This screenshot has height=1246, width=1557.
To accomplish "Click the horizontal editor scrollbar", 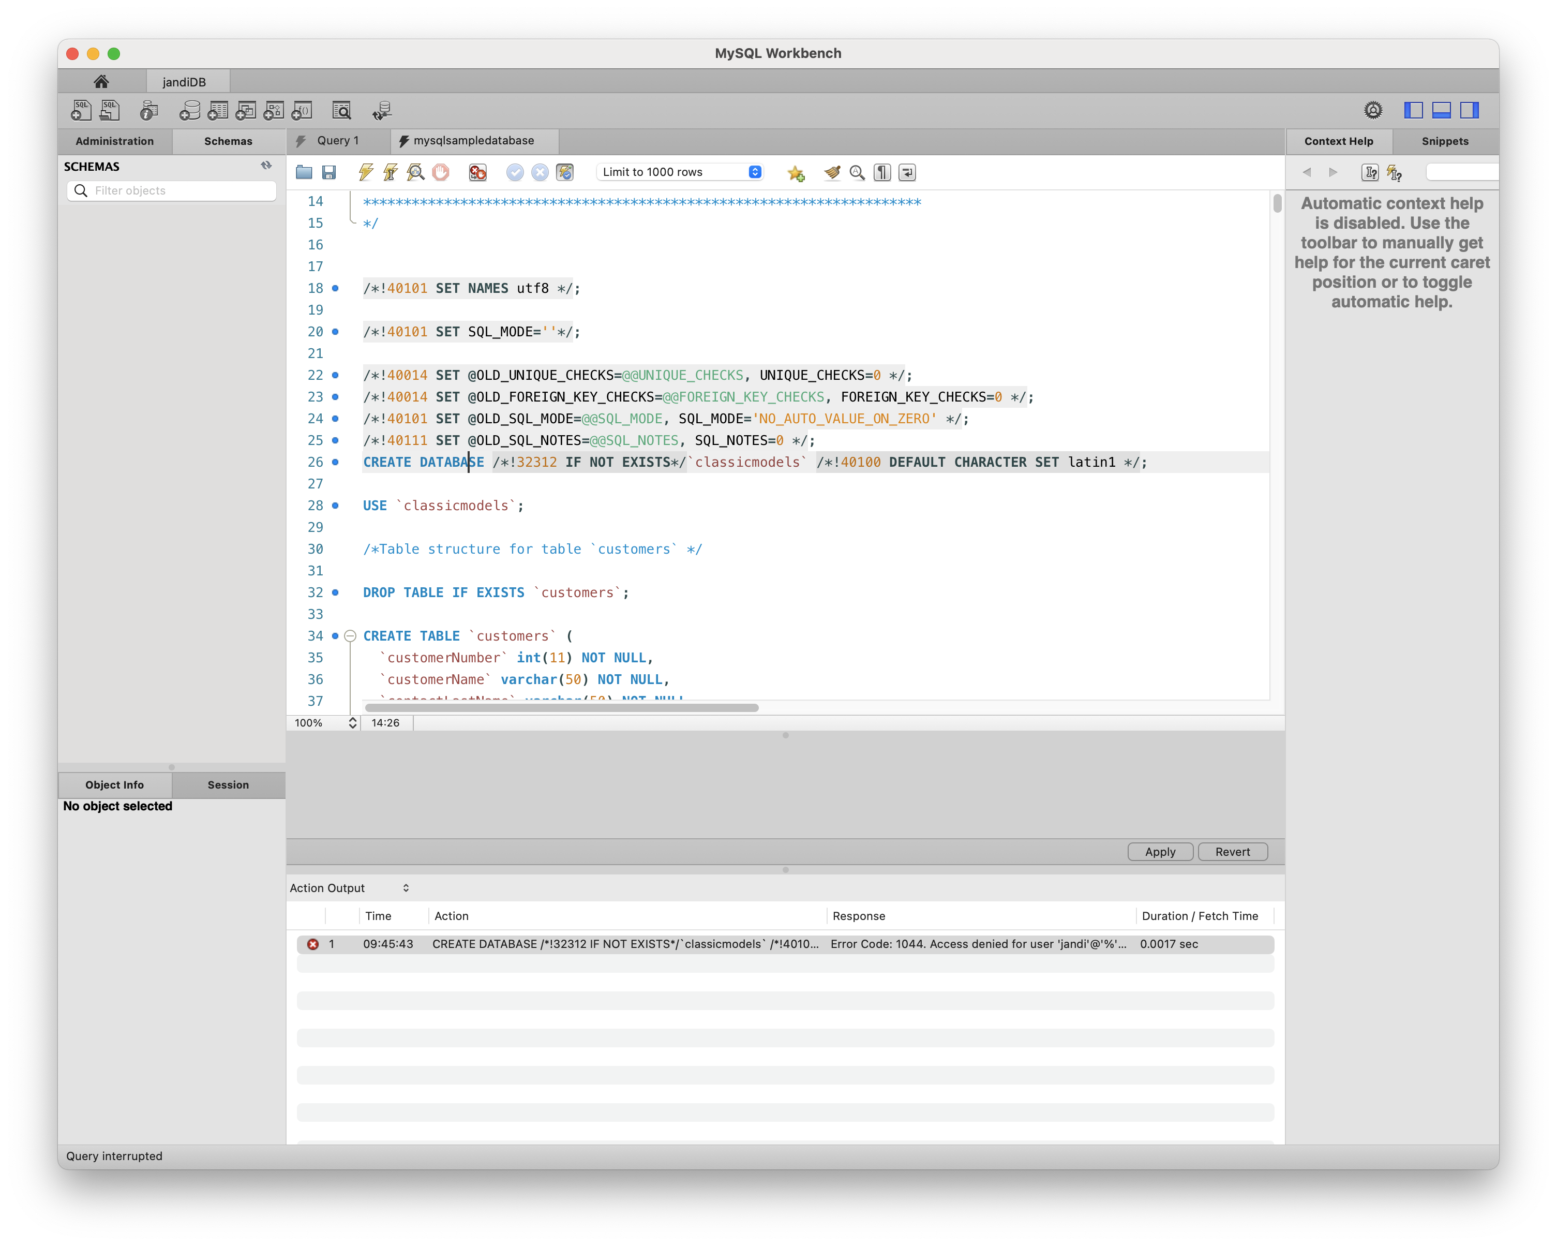I will (x=562, y=708).
